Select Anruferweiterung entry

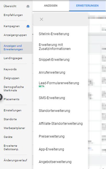pyautogui.click(x=52, y=73)
